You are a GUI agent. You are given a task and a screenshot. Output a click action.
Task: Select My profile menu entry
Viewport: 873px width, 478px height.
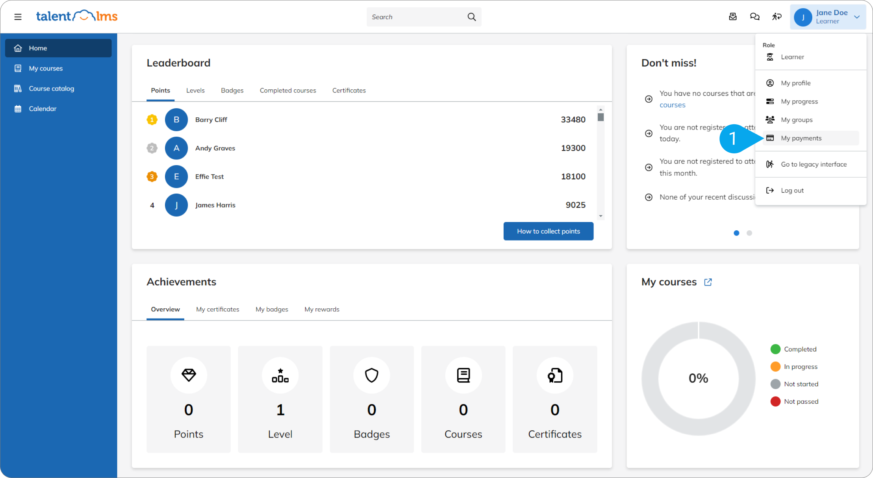coord(811,83)
